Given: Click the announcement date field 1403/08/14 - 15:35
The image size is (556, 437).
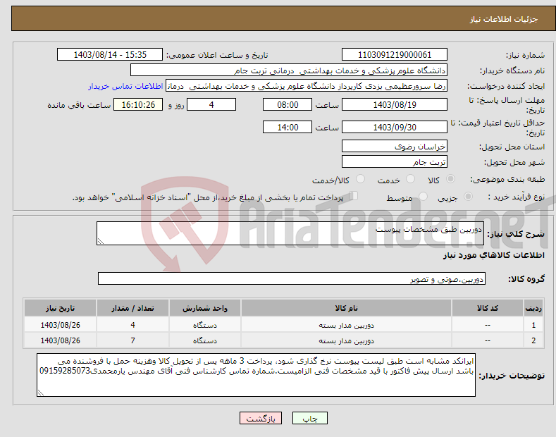Looking at the screenshot, I should click(110, 55).
